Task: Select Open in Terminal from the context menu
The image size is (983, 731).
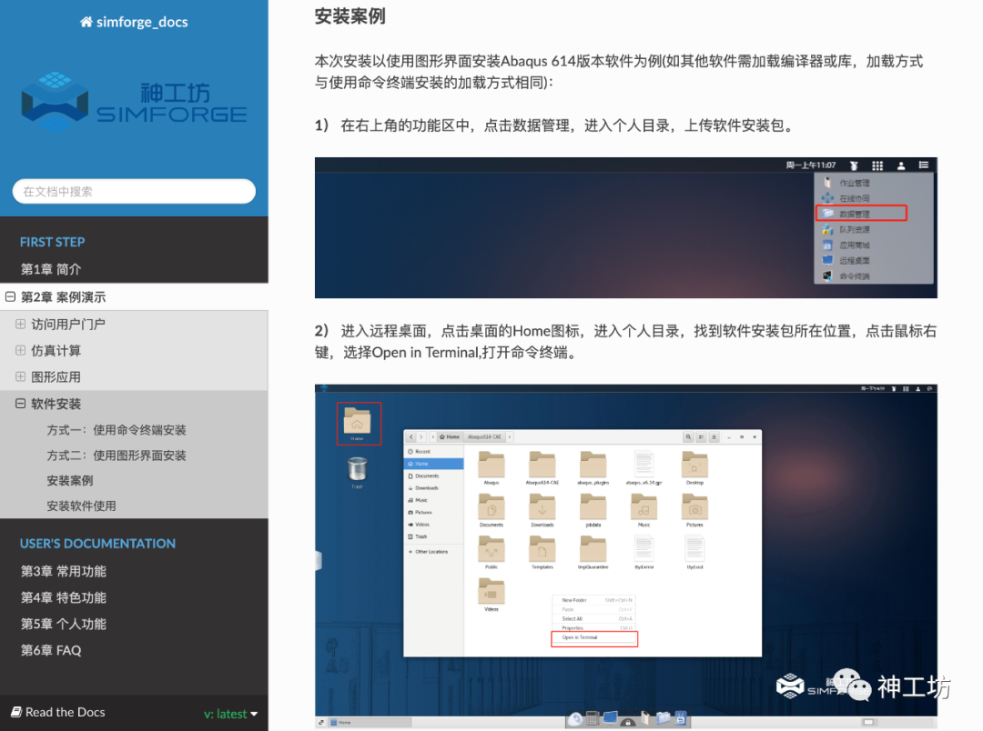Action: [x=580, y=637]
